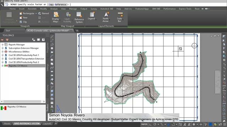Choose Copy option in command line

(51, 5)
